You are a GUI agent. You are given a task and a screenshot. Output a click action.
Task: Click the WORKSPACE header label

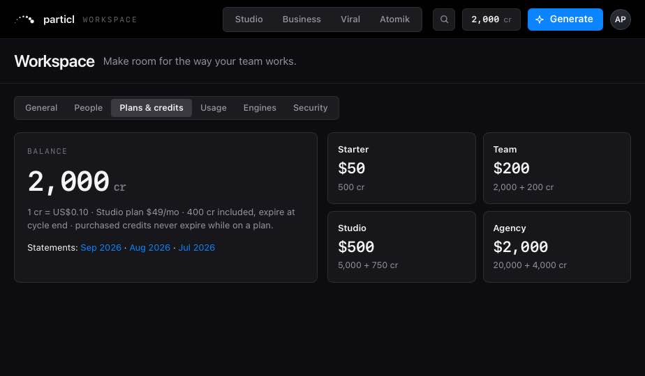110,19
